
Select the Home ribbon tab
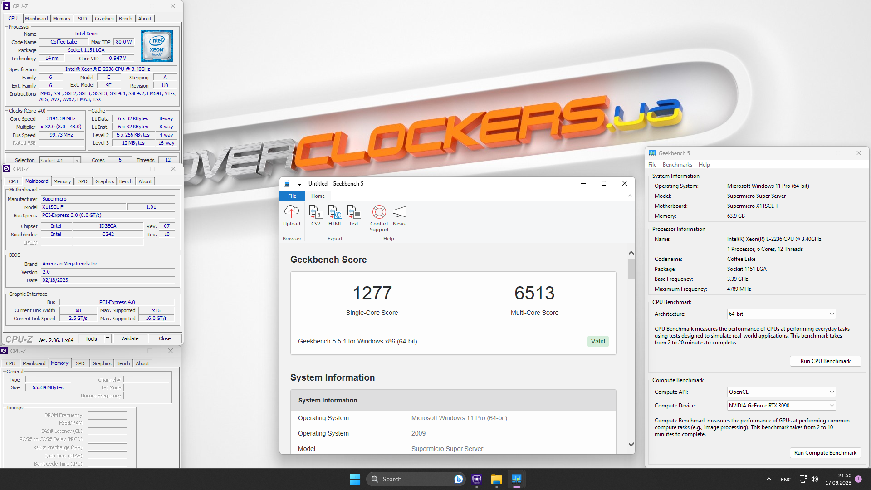(x=318, y=196)
